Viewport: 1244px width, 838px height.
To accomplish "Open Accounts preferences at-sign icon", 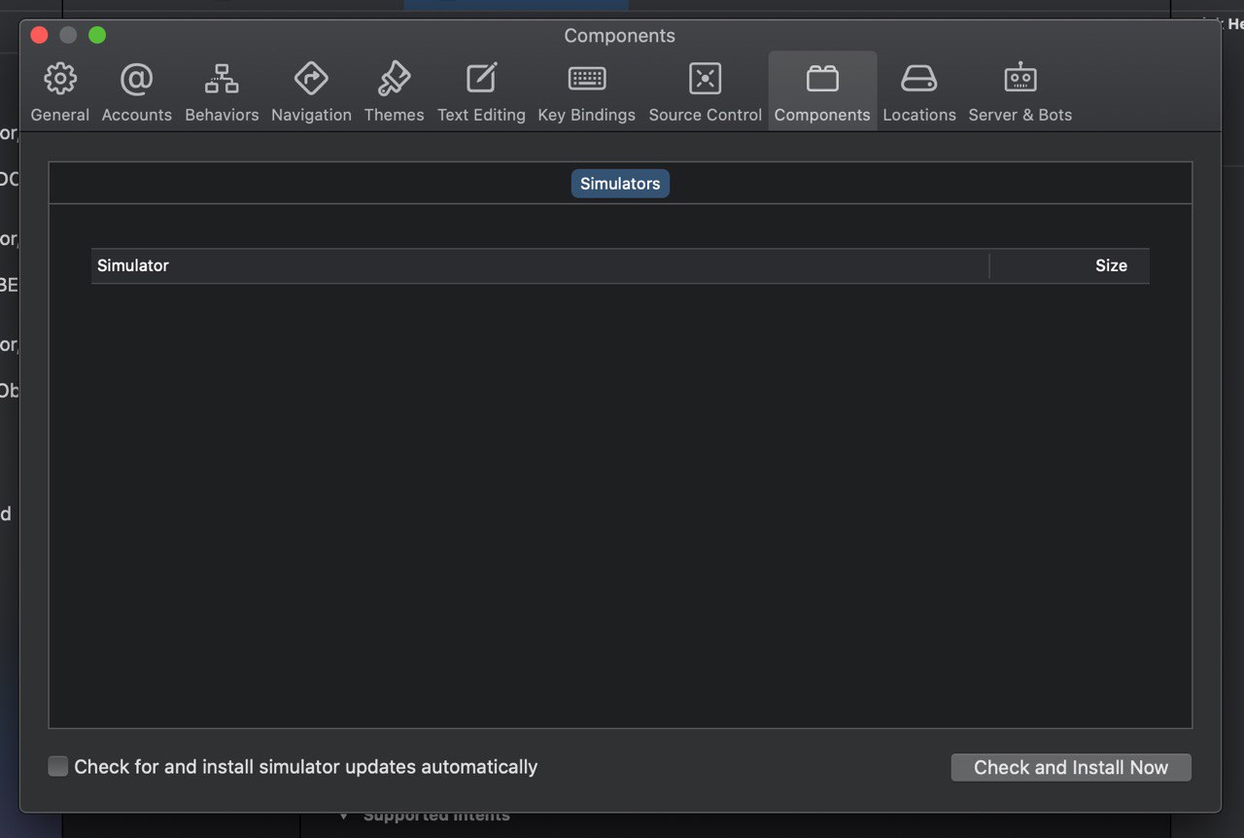I will [137, 79].
